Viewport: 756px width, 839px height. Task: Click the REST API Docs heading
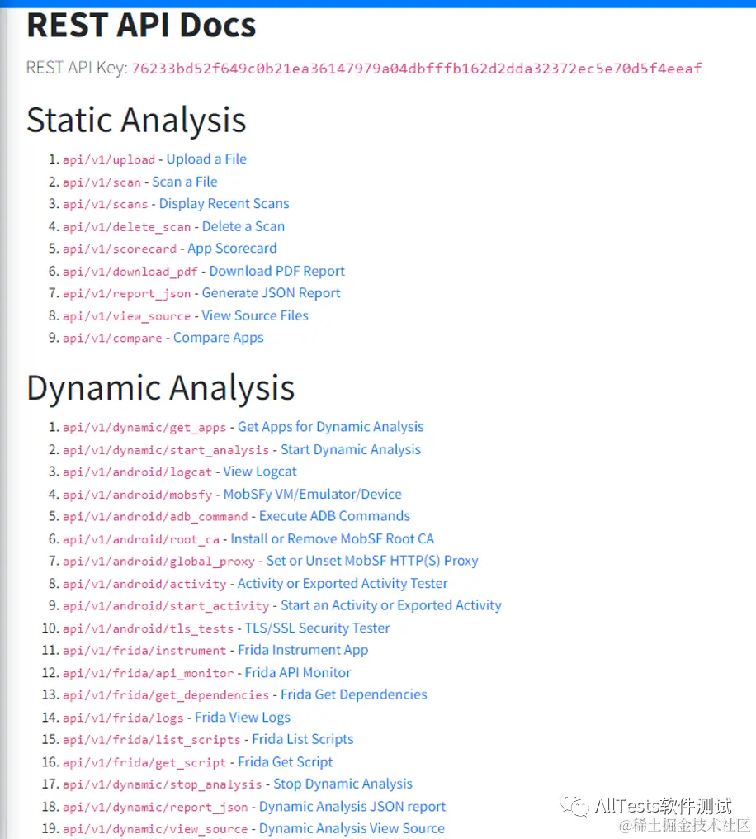pyautogui.click(x=141, y=25)
